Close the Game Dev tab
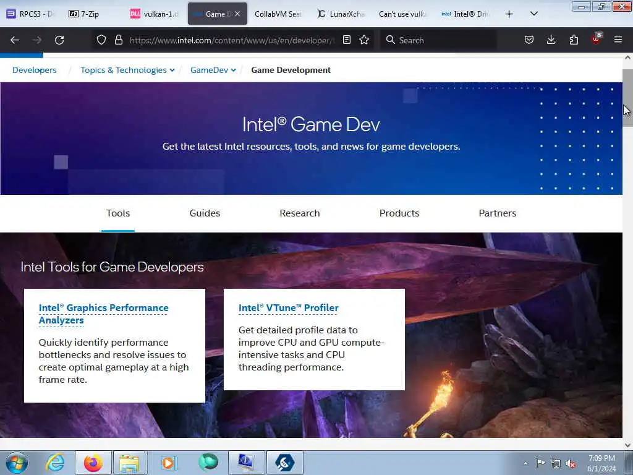Viewport: 633px width, 475px height. click(237, 14)
